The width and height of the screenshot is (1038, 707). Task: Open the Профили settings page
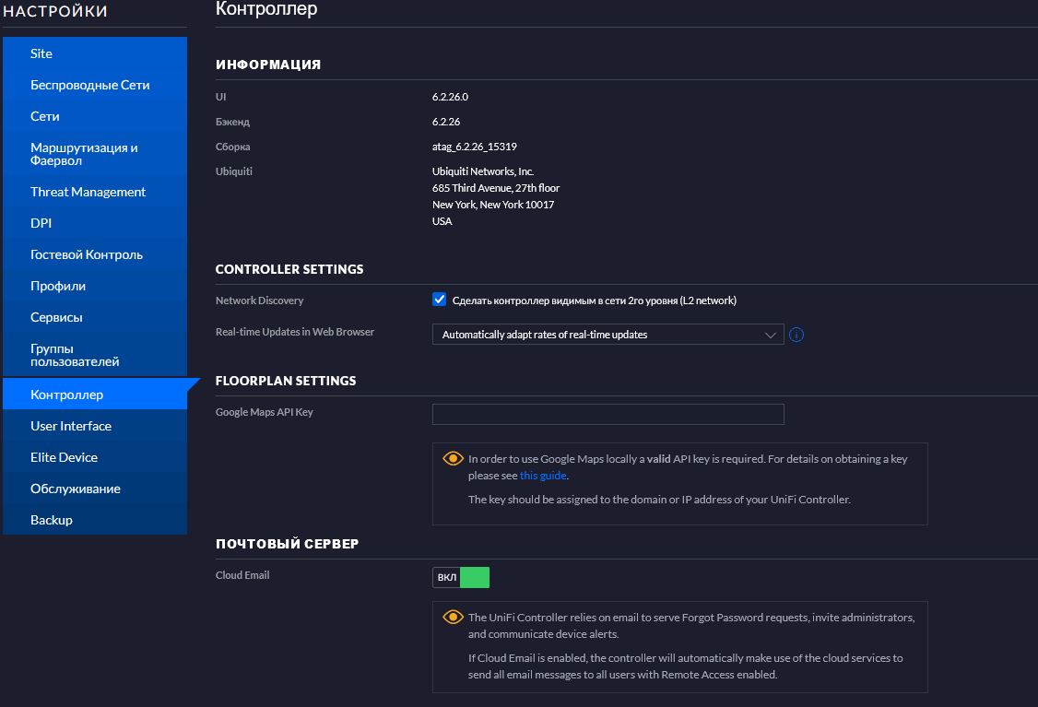(x=95, y=286)
